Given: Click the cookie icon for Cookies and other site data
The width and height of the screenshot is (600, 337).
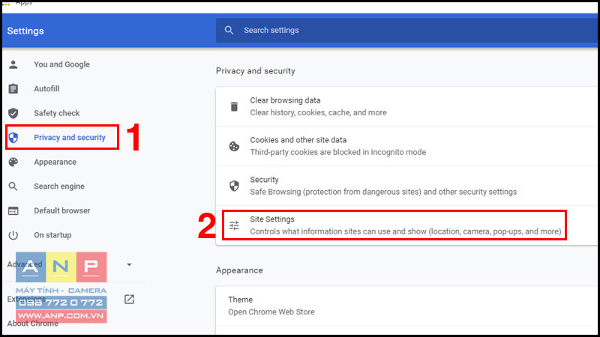Looking at the screenshot, I should [234, 146].
